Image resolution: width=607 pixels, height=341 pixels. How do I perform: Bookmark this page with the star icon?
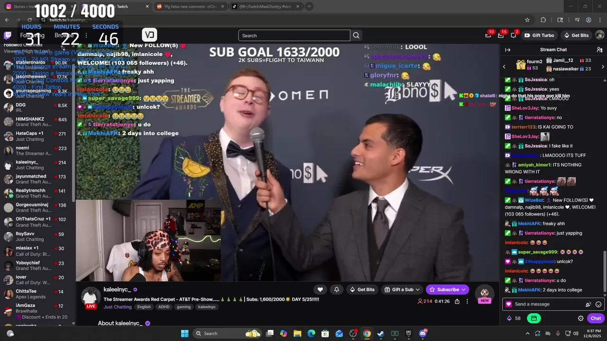pos(527,20)
